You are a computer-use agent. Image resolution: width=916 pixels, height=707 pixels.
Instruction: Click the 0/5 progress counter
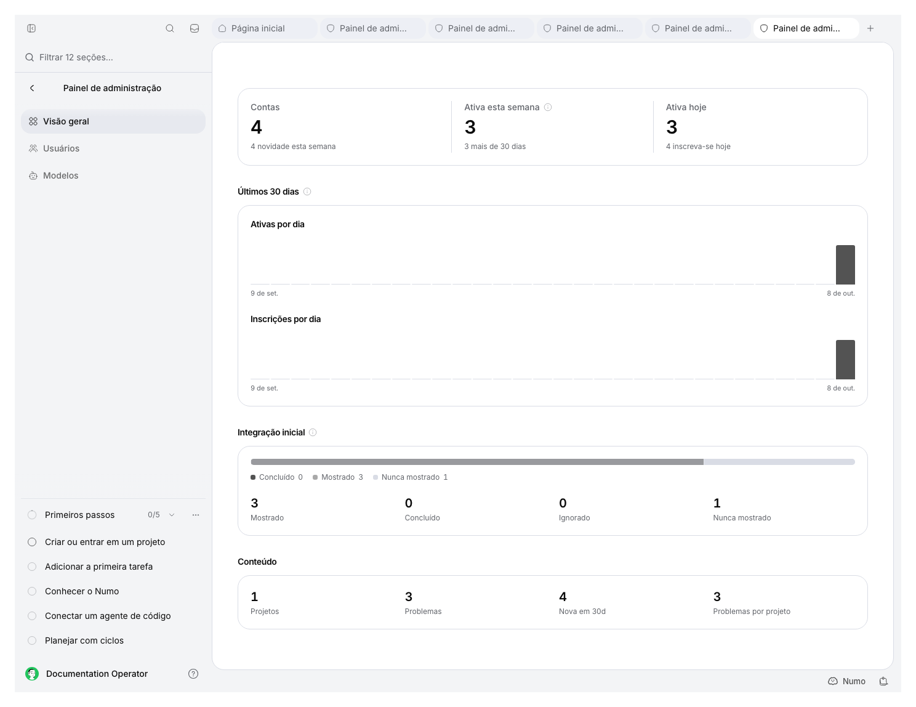(x=154, y=515)
